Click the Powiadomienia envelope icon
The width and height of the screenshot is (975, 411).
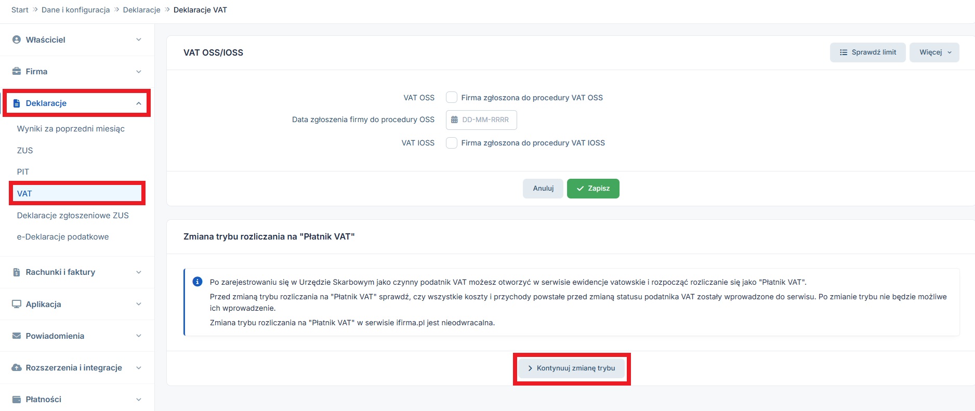click(x=17, y=336)
